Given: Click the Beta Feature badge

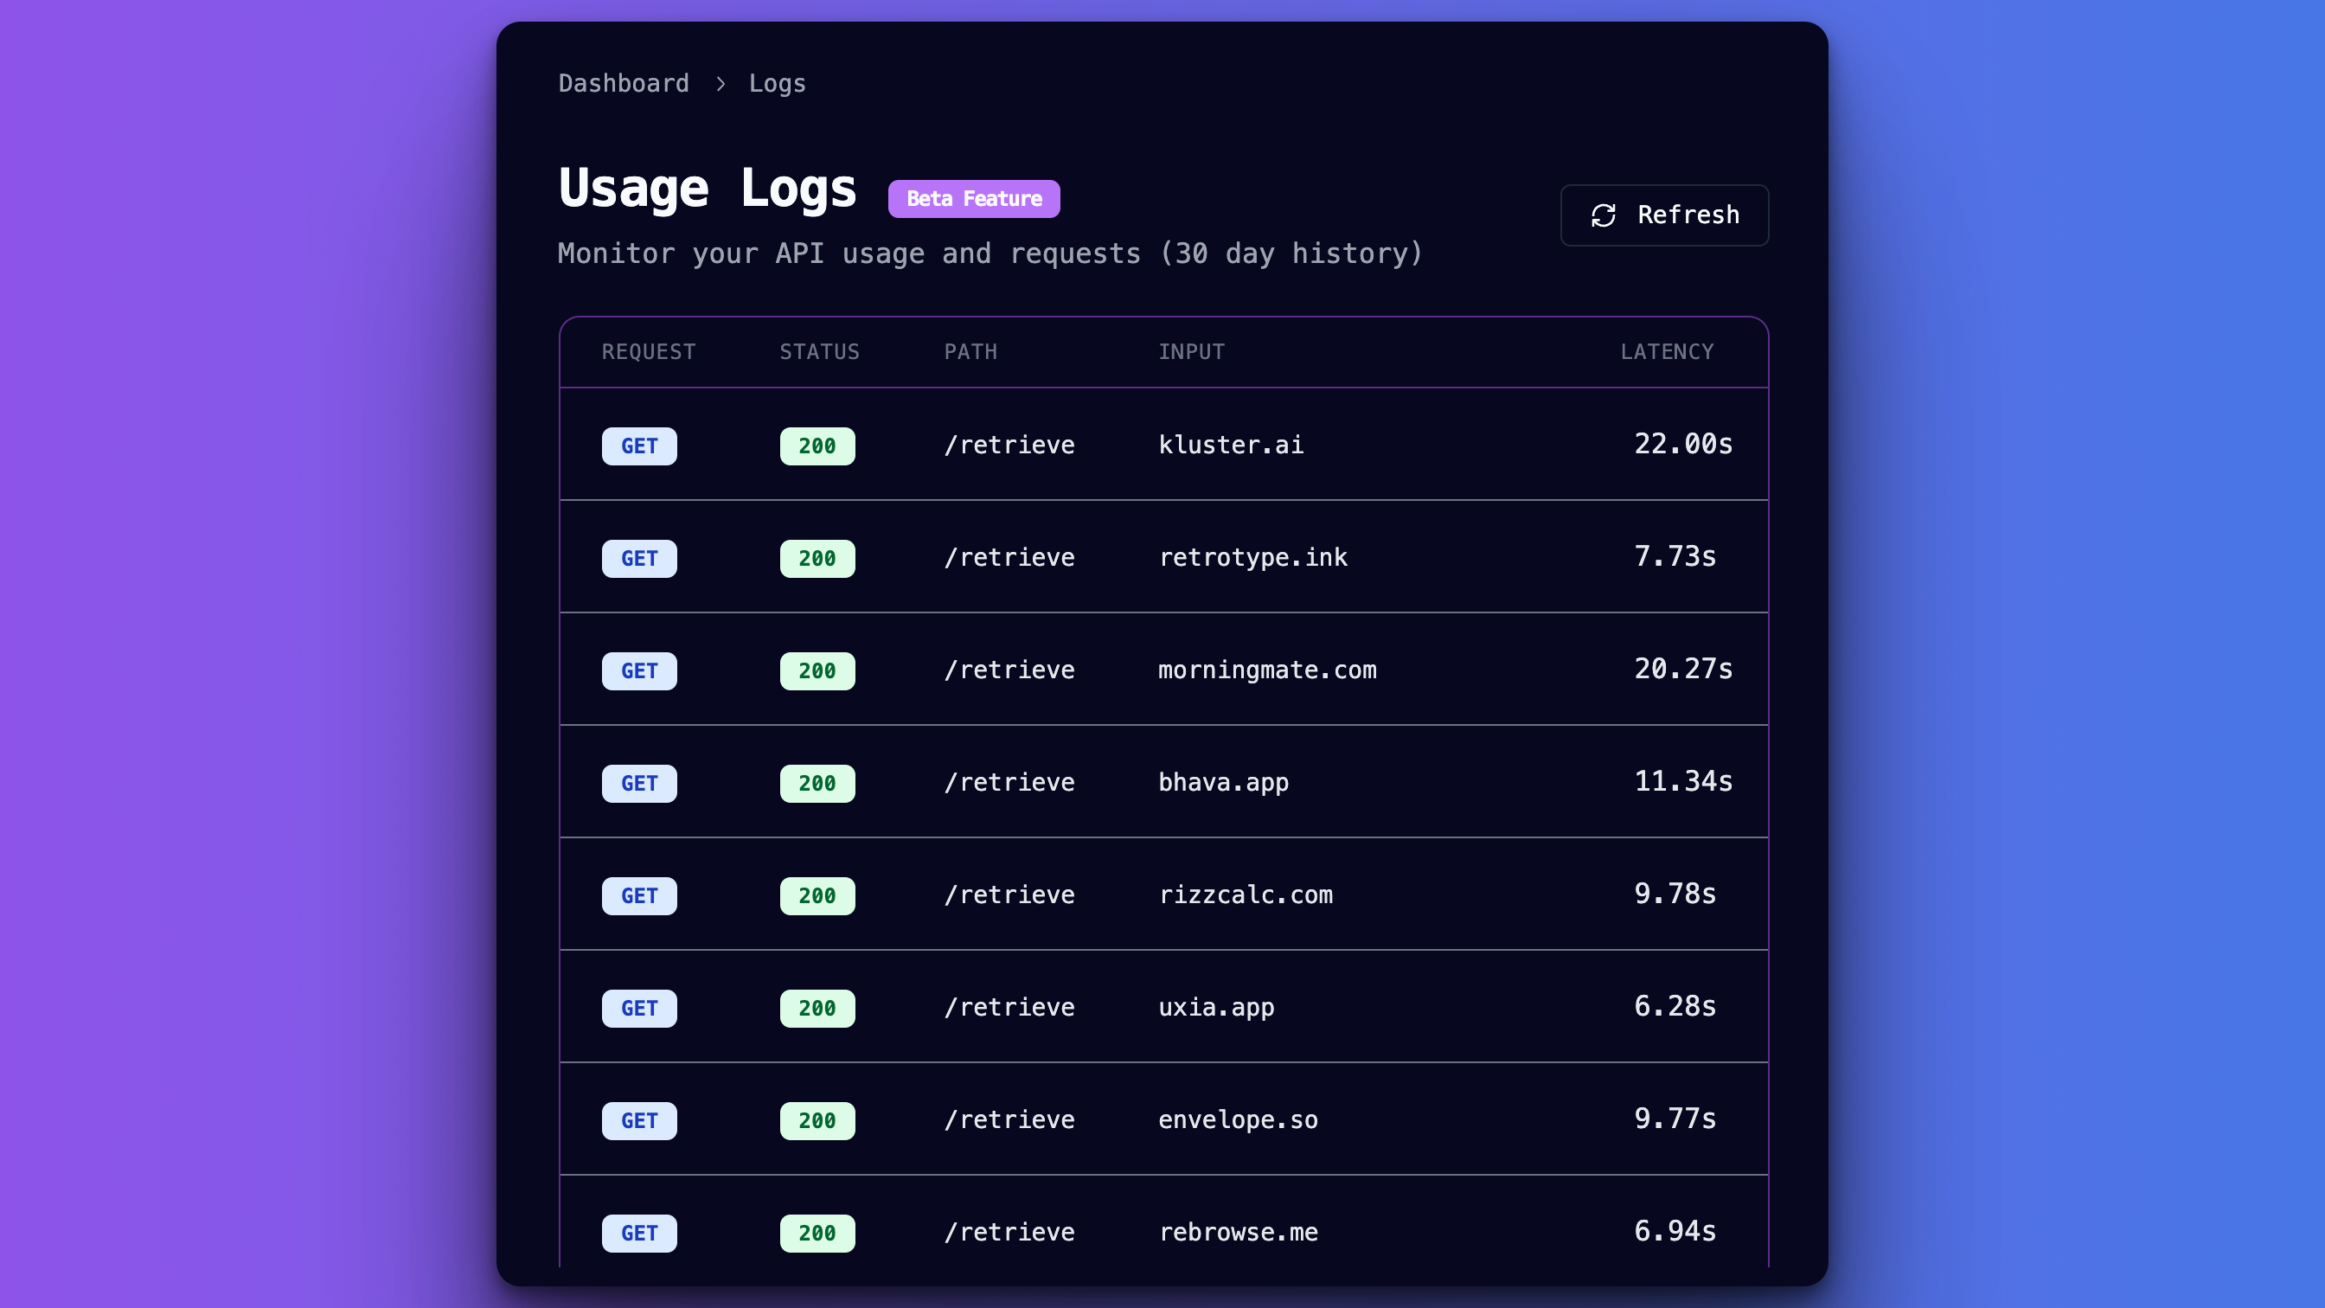Looking at the screenshot, I should (x=974, y=199).
